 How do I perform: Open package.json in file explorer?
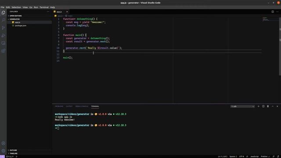click(29, 25)
